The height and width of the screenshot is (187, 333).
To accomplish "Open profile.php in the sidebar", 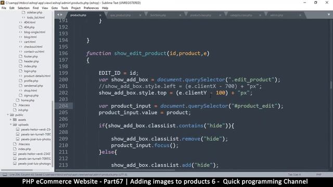I will (31, 81).
